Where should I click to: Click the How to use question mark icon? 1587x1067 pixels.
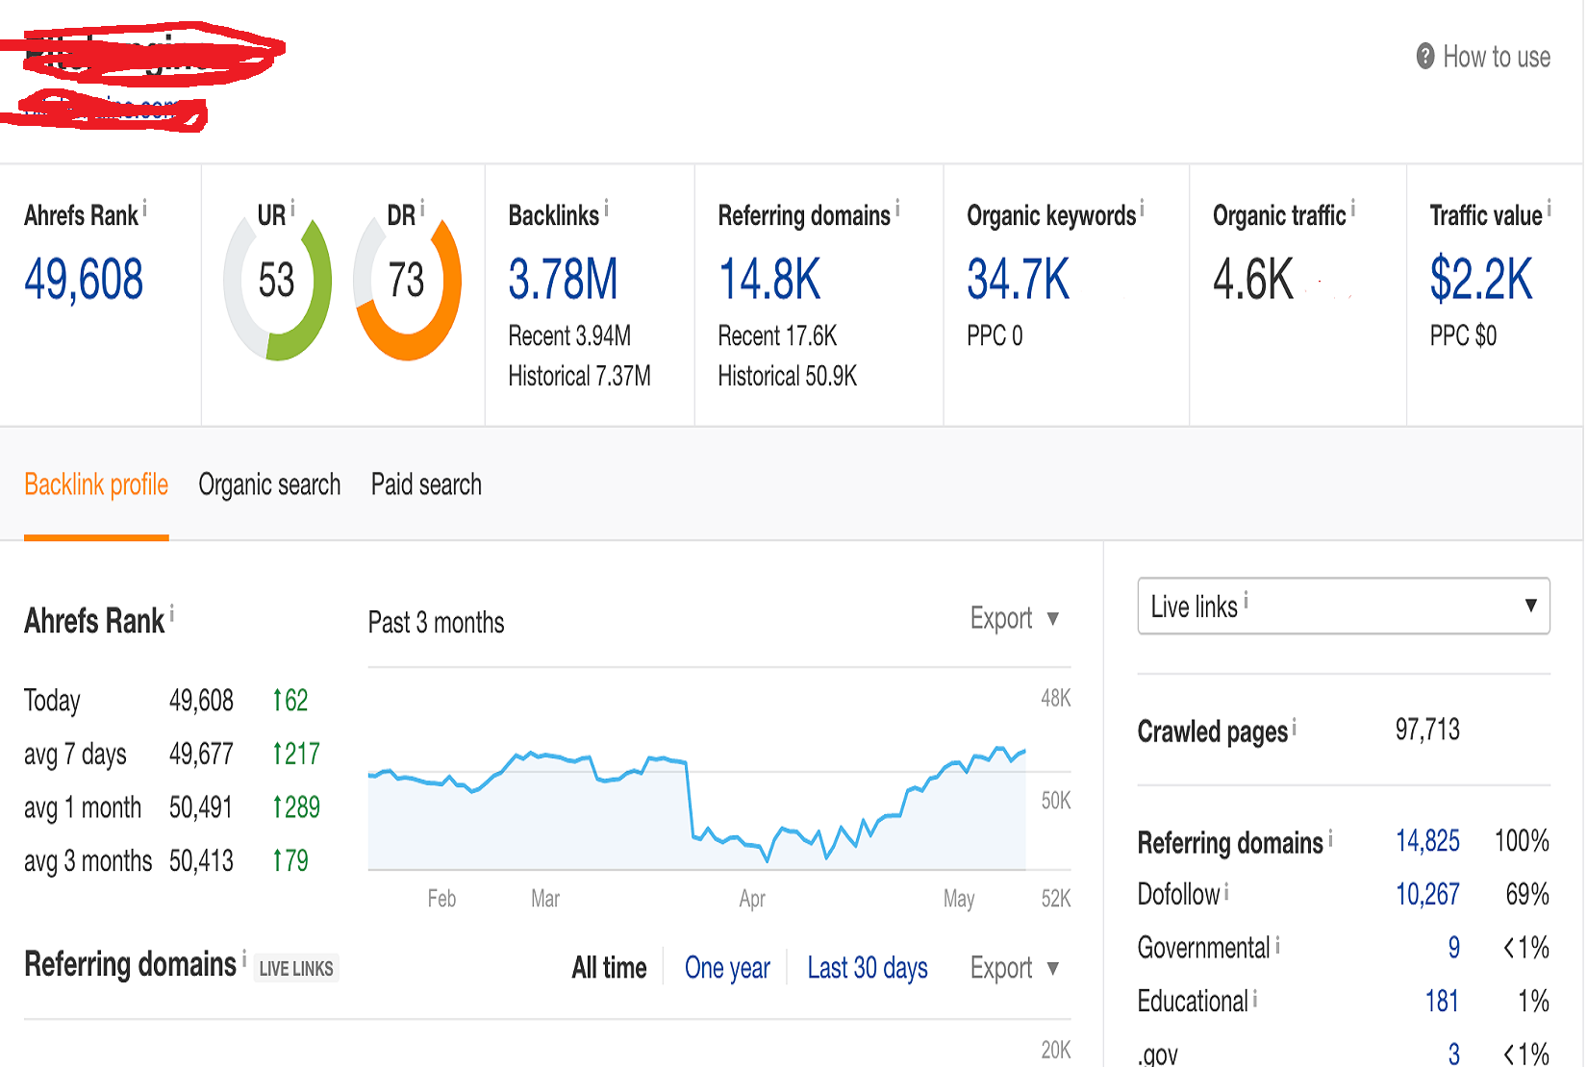pyautogui.click(x=1424, y=57)
